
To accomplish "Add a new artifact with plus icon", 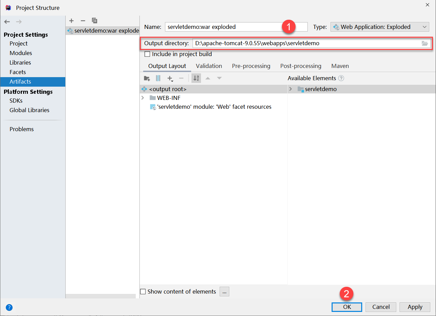I will [71, 21].
